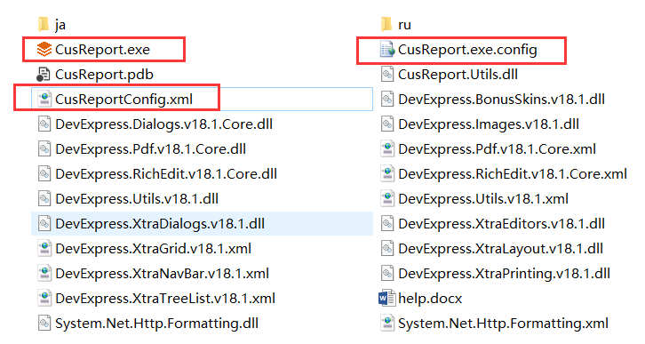Select the CusReportConfig.xml file icon
Screen dimensions: 645x344
(44, 100)
